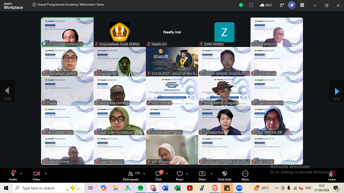Open Microsoft Excel from the taskbar
This screenshot has width=344, height=193.
[178, 188]
